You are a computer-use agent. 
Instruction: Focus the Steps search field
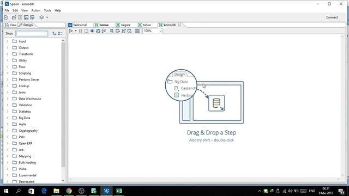point(32,34)
